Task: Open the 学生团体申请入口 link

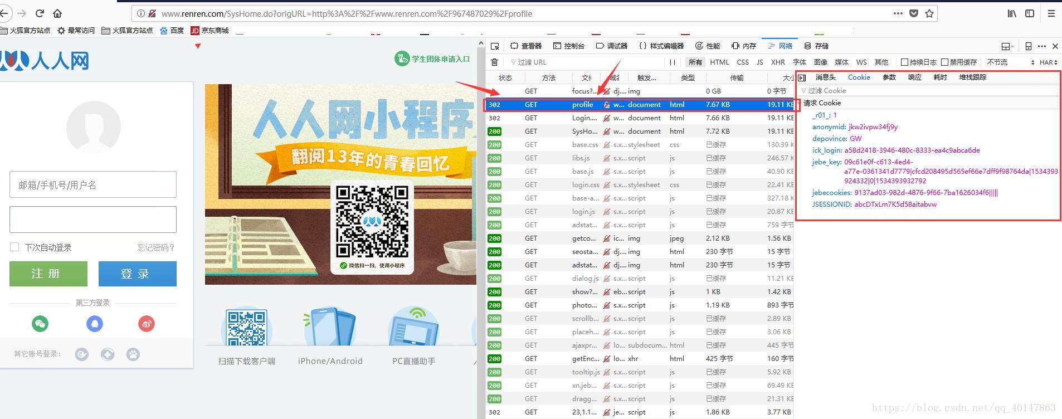Action: click(433, 59)
